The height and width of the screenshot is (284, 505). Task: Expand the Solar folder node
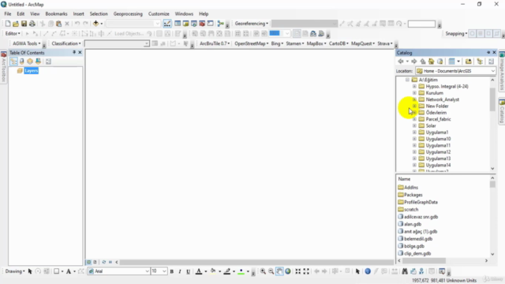coord(414,125)
